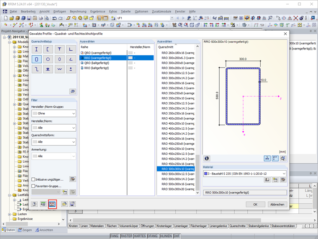Open the load-from-library folder icon at dialog bottom
The image size is (318, 239).
point(64,204)
